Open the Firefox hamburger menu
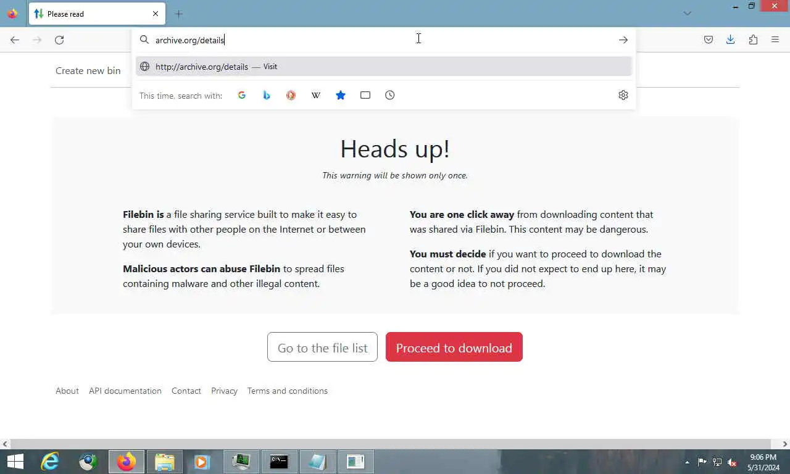 pyautogui.click(x=775, y=39)
